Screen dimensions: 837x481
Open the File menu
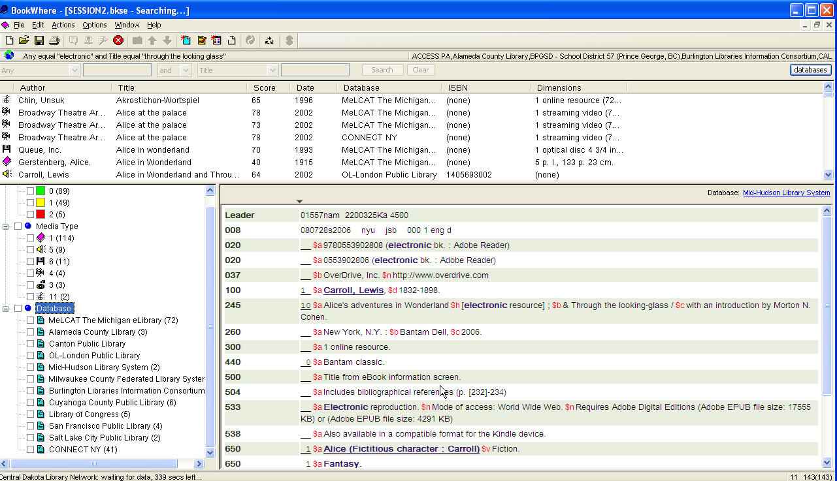(x=19, y=25)
